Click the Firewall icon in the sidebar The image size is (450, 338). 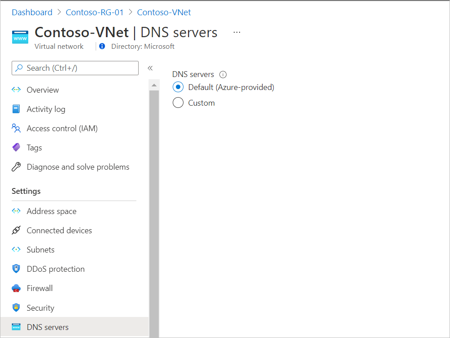pos(16,288)
